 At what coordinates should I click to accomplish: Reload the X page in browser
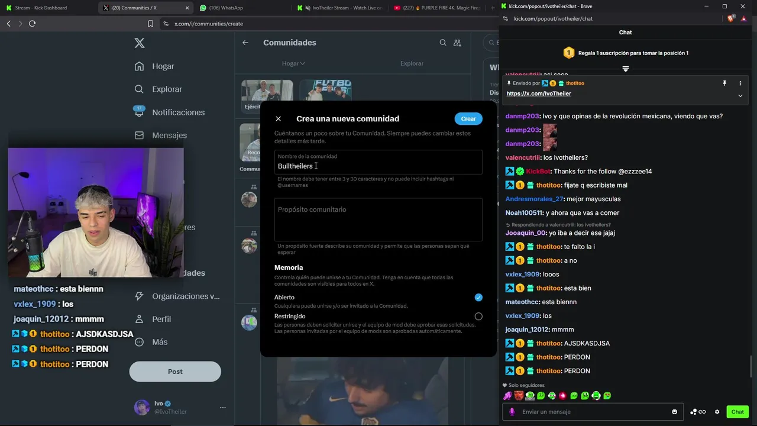tap(33, 24)
